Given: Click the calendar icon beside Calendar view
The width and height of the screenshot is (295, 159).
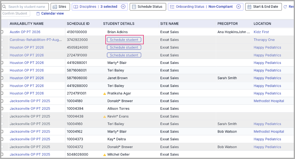Looking at the screenshot, I should point(38,13).
